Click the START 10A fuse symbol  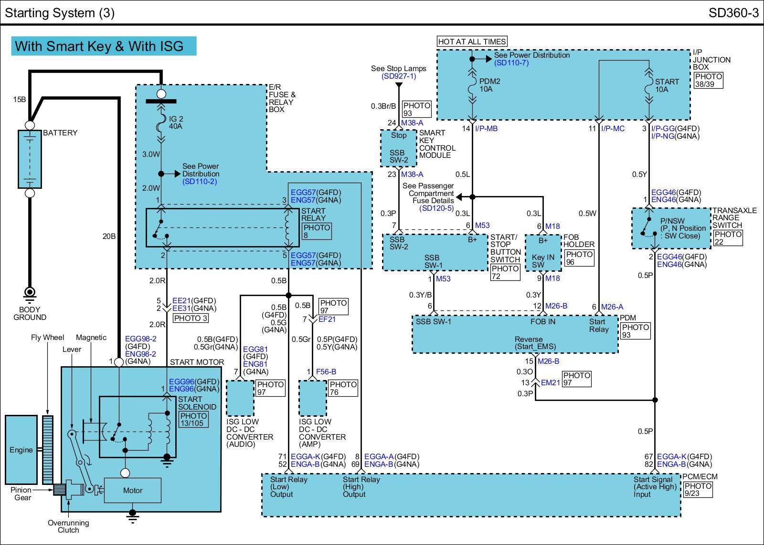[x=648, y=86]
